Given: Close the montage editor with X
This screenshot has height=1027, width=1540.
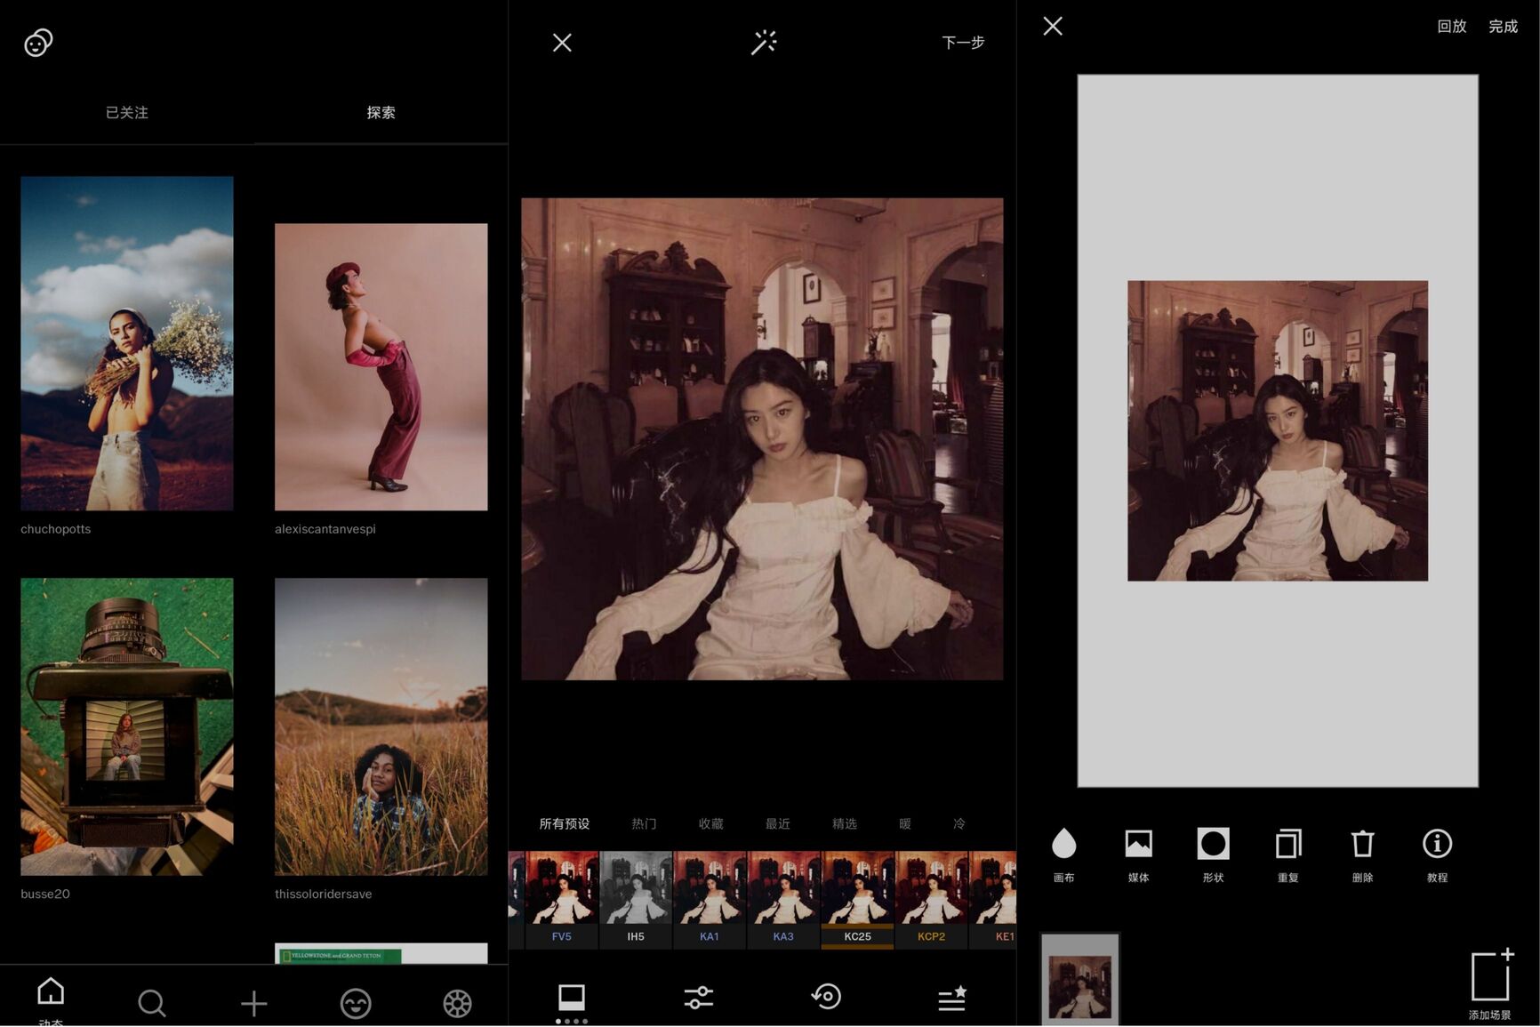Looking at the screenshot, I should click(1053, 26).
